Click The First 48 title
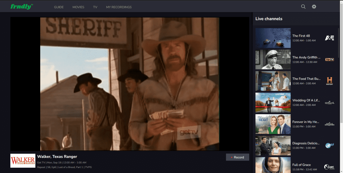 coord(301,36)
